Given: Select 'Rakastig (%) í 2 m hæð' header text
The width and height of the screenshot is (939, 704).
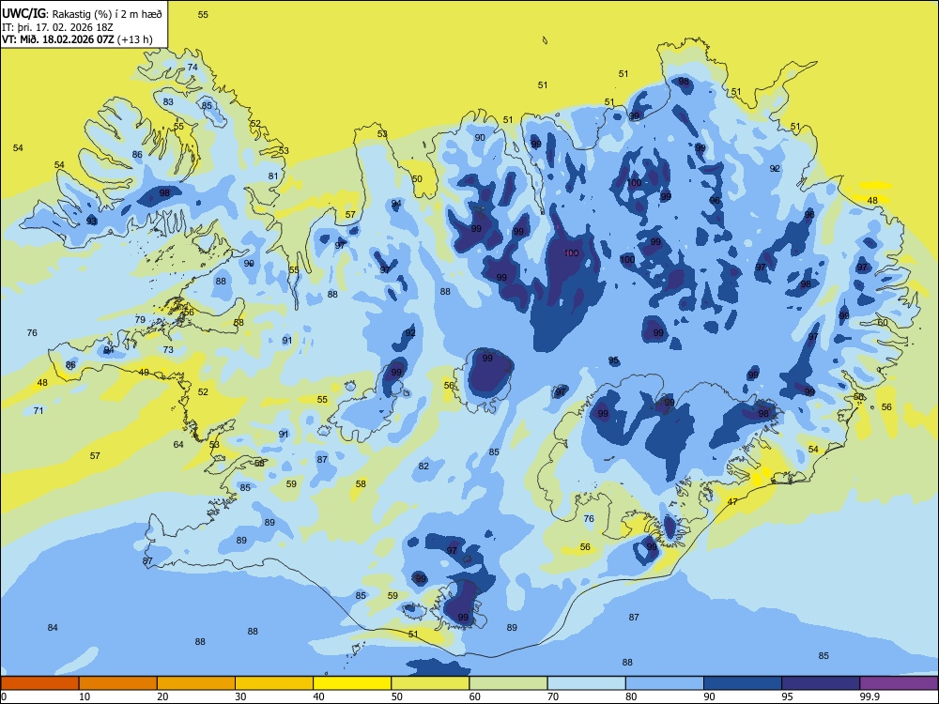Looking at the screenshot, I should click(x=107, y=14).
